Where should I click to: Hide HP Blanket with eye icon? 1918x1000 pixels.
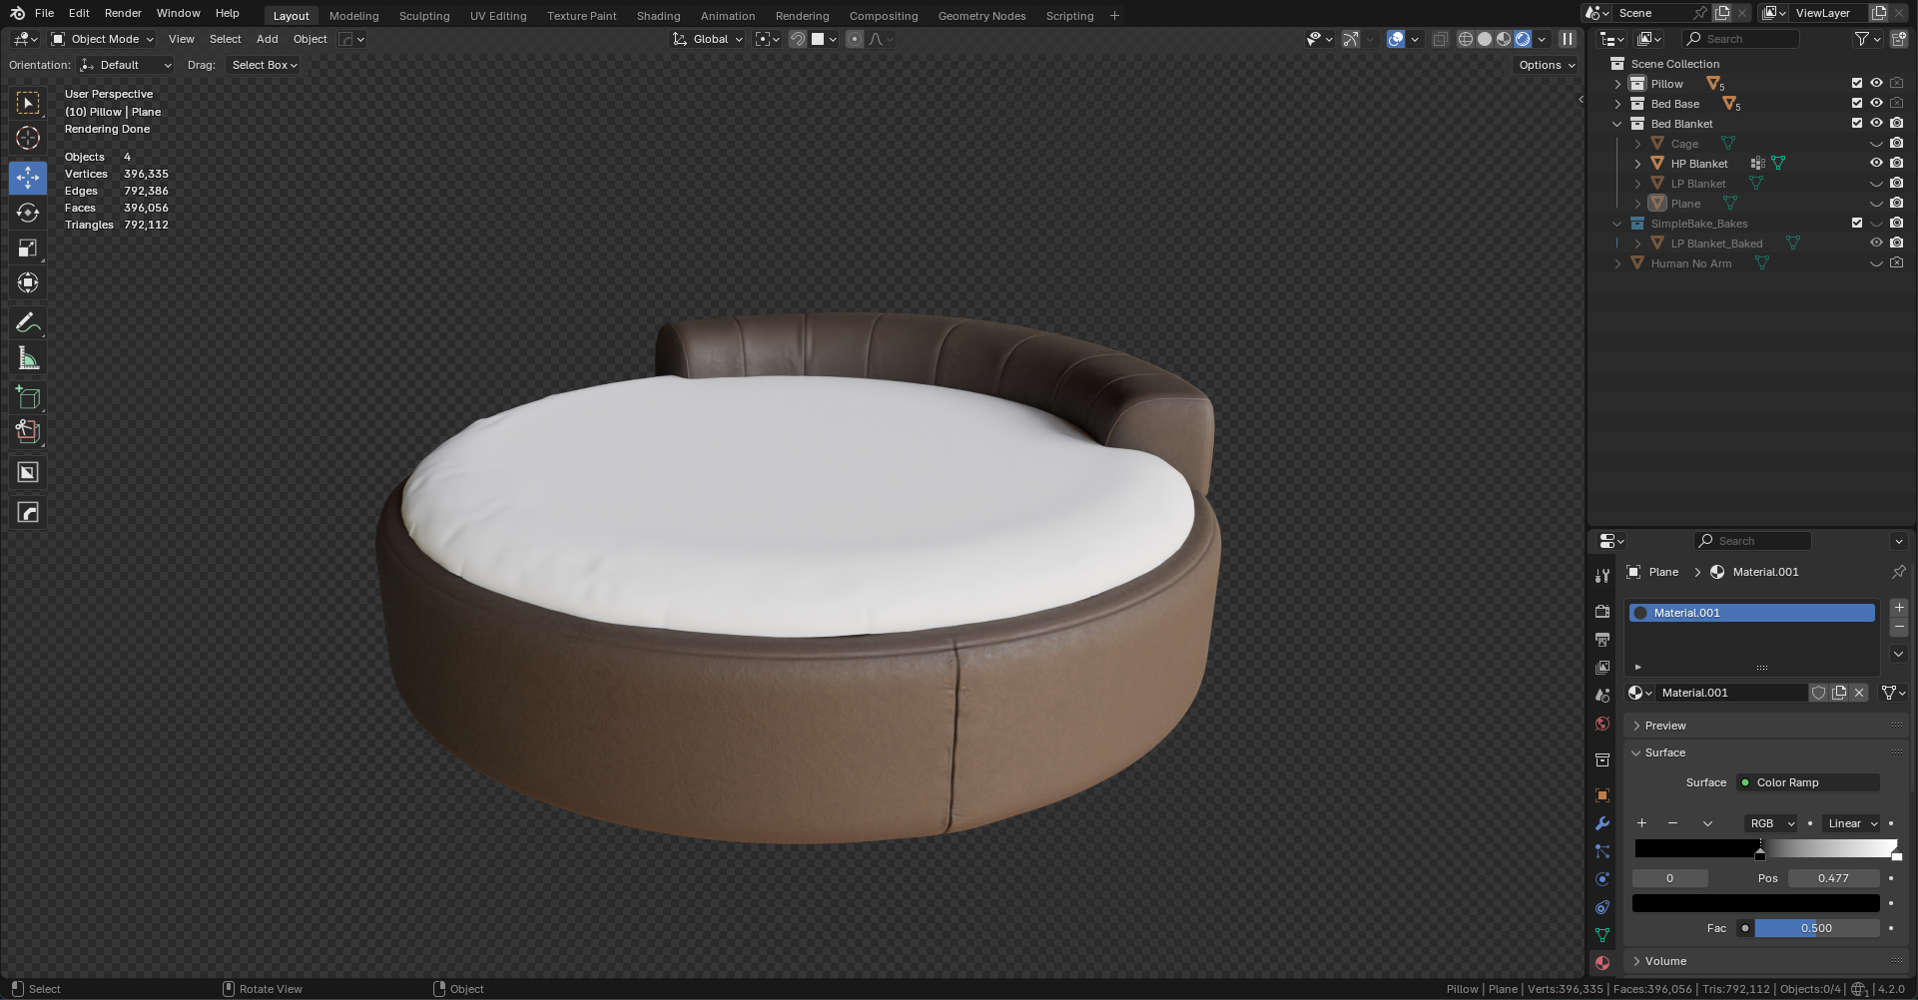click(1876, 163)
